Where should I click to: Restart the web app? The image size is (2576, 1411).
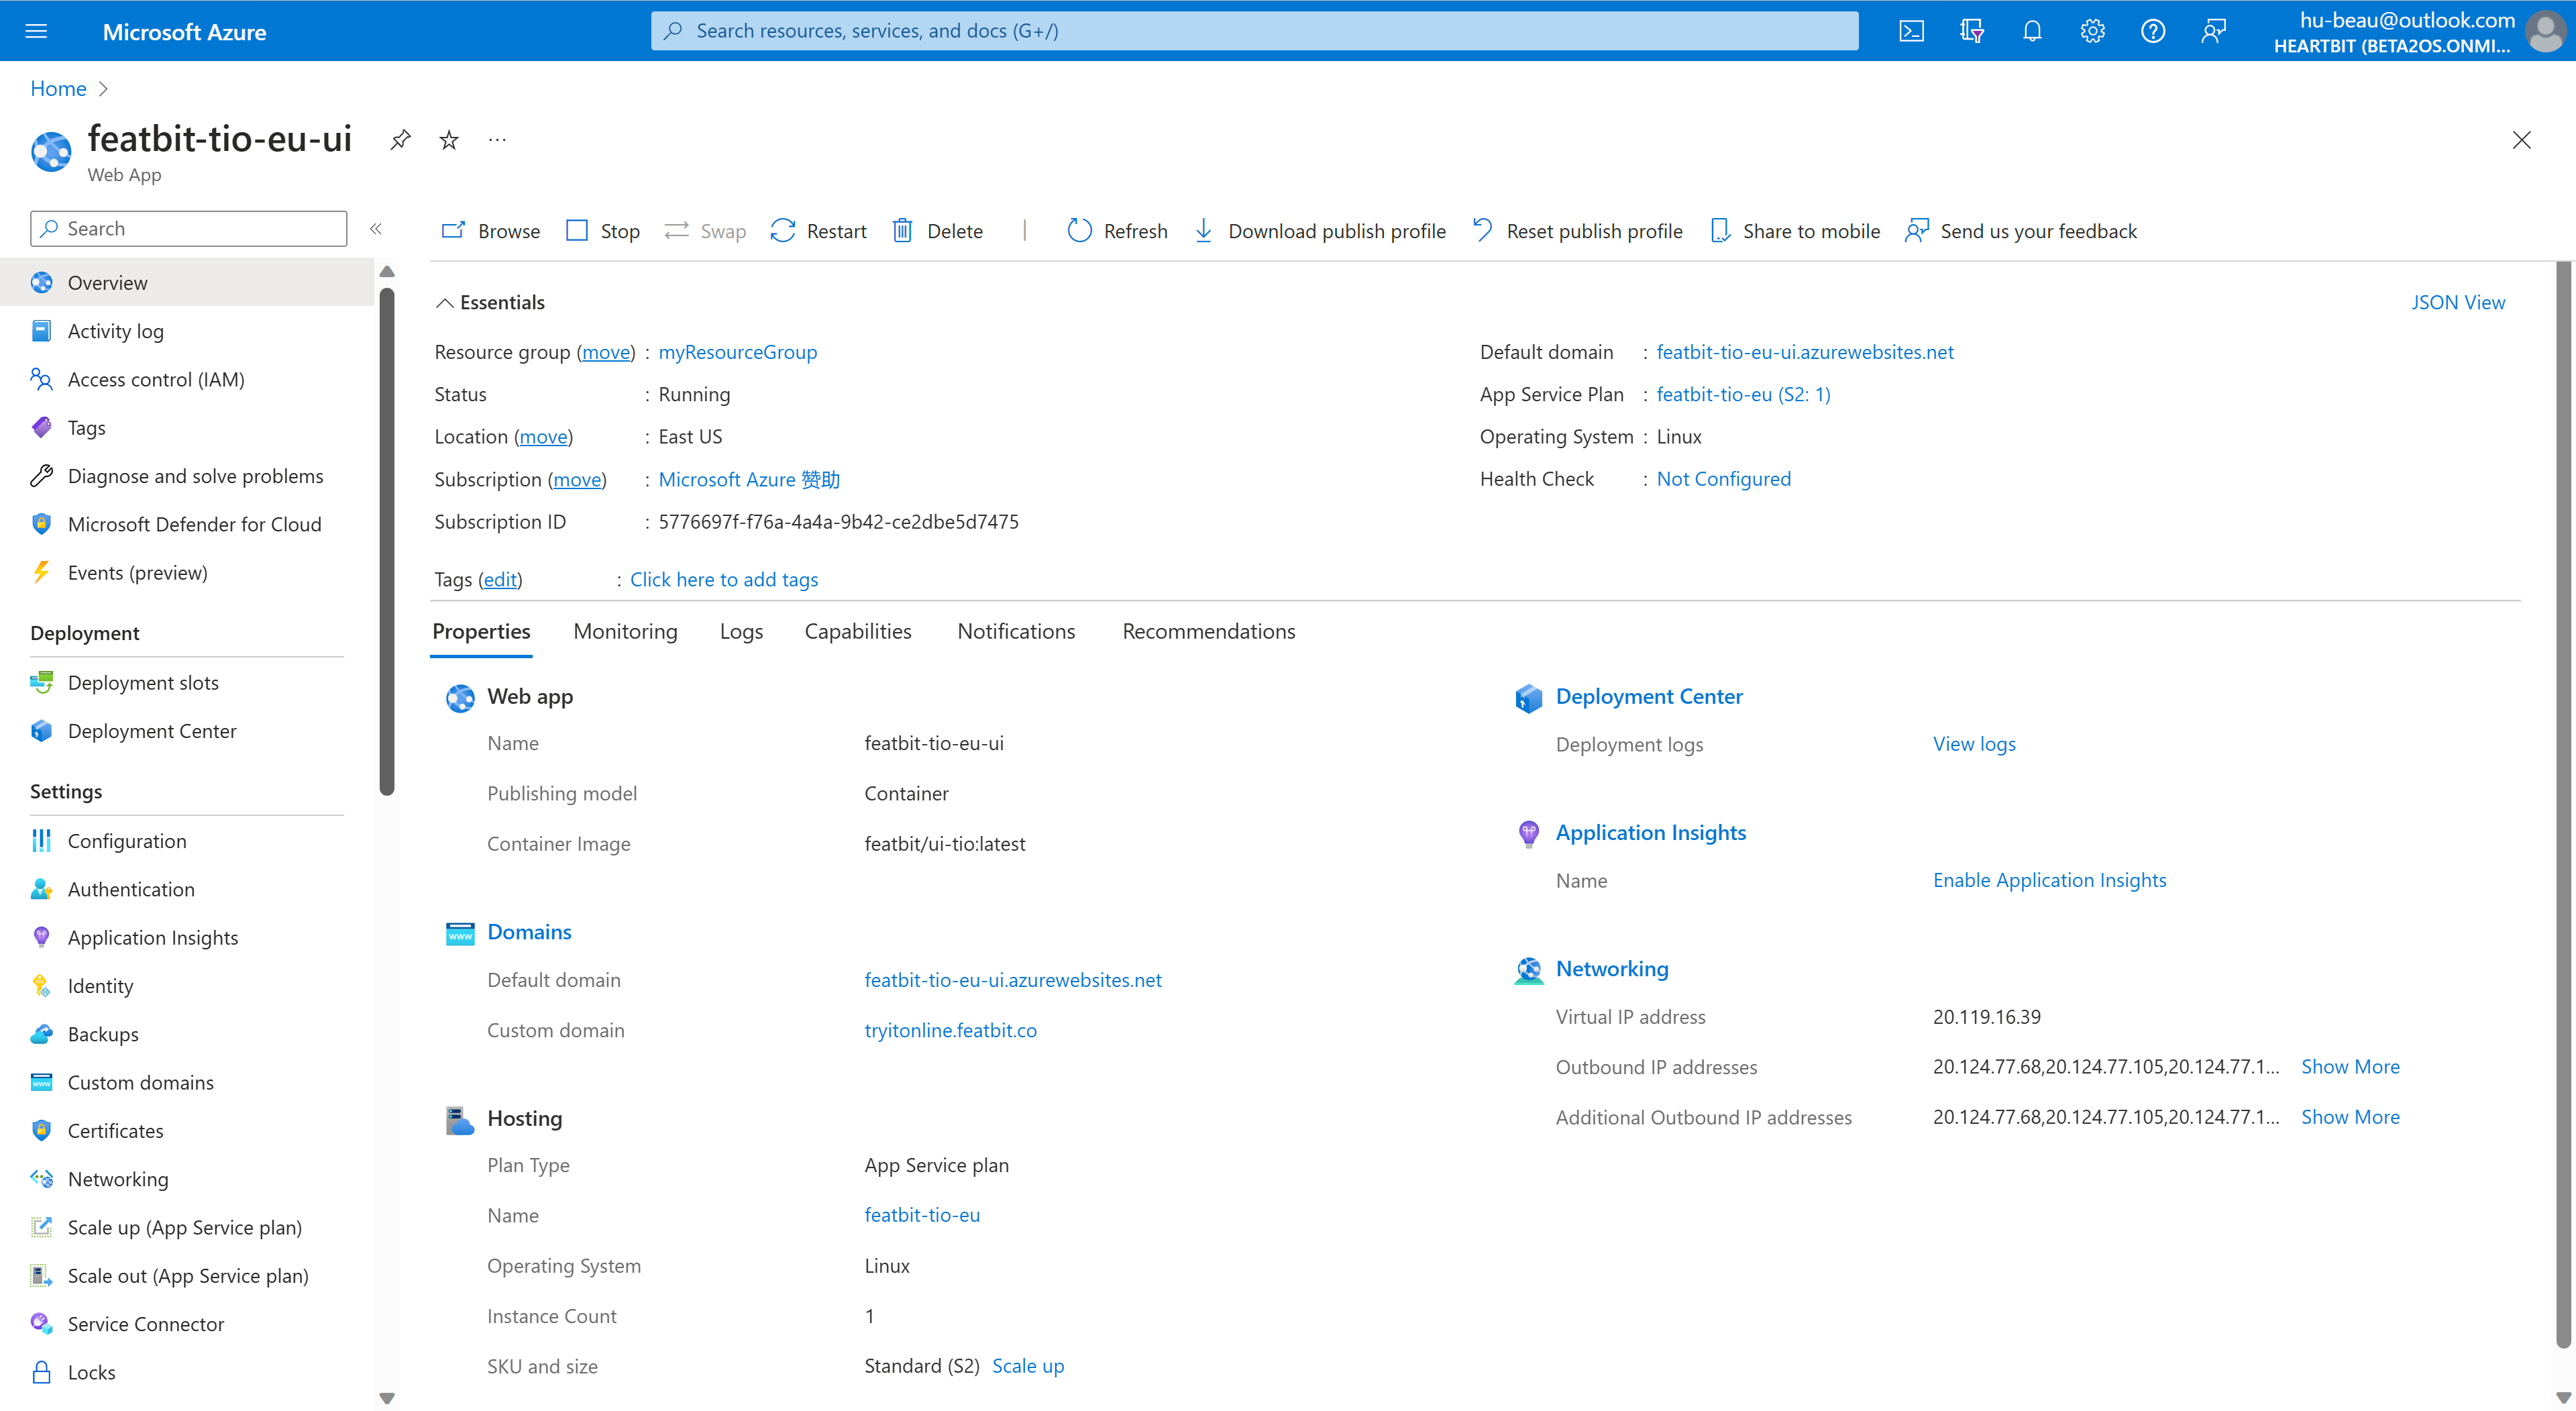(x=819, y=231)
